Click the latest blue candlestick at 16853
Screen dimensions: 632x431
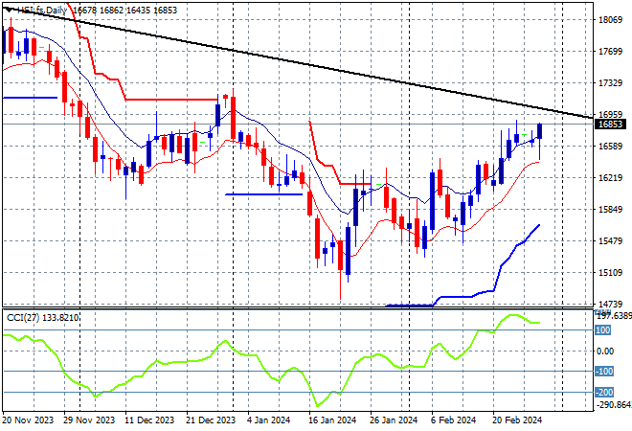click(540, 131)
